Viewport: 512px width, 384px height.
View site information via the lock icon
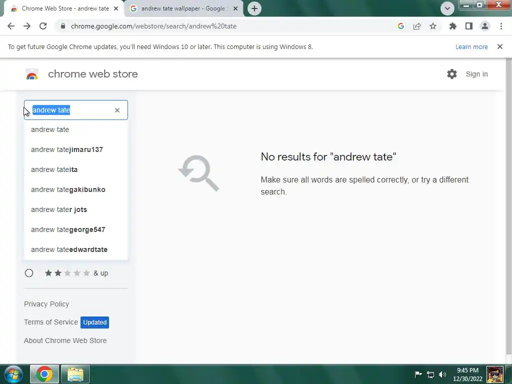(63, 26)
